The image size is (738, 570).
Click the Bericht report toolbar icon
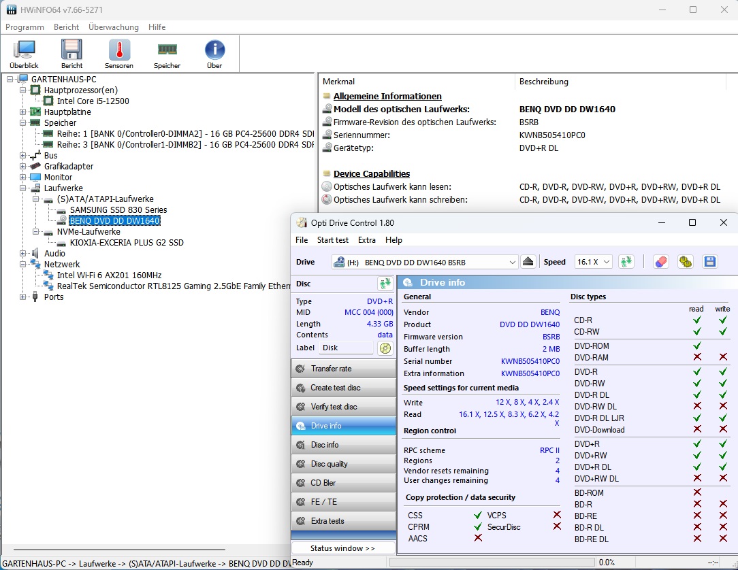(71, 54)
